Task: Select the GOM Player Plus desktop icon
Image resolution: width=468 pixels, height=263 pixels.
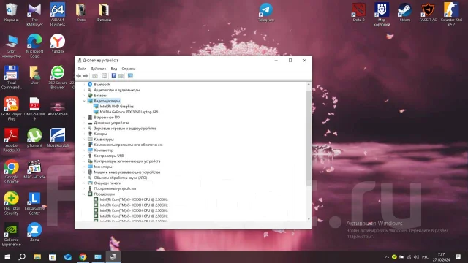Action: click(x=12, y=109)
